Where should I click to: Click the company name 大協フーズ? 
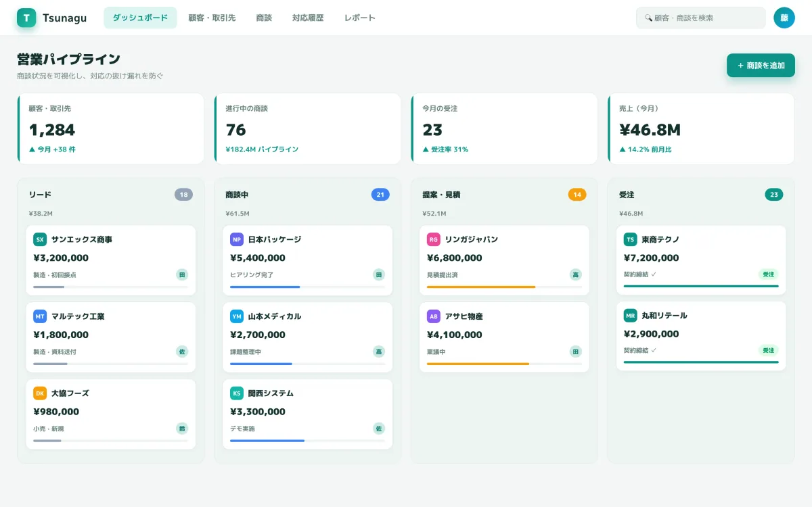tap(70, 393)
